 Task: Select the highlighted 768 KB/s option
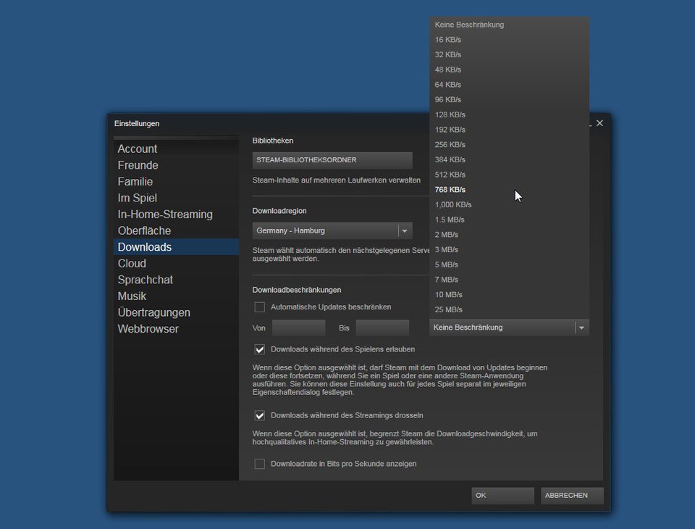pos(509,190)
